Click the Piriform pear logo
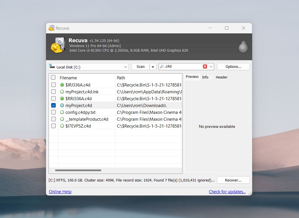This screenshot has width=299, height=218. pyautogui.click(x=243, y=45)
